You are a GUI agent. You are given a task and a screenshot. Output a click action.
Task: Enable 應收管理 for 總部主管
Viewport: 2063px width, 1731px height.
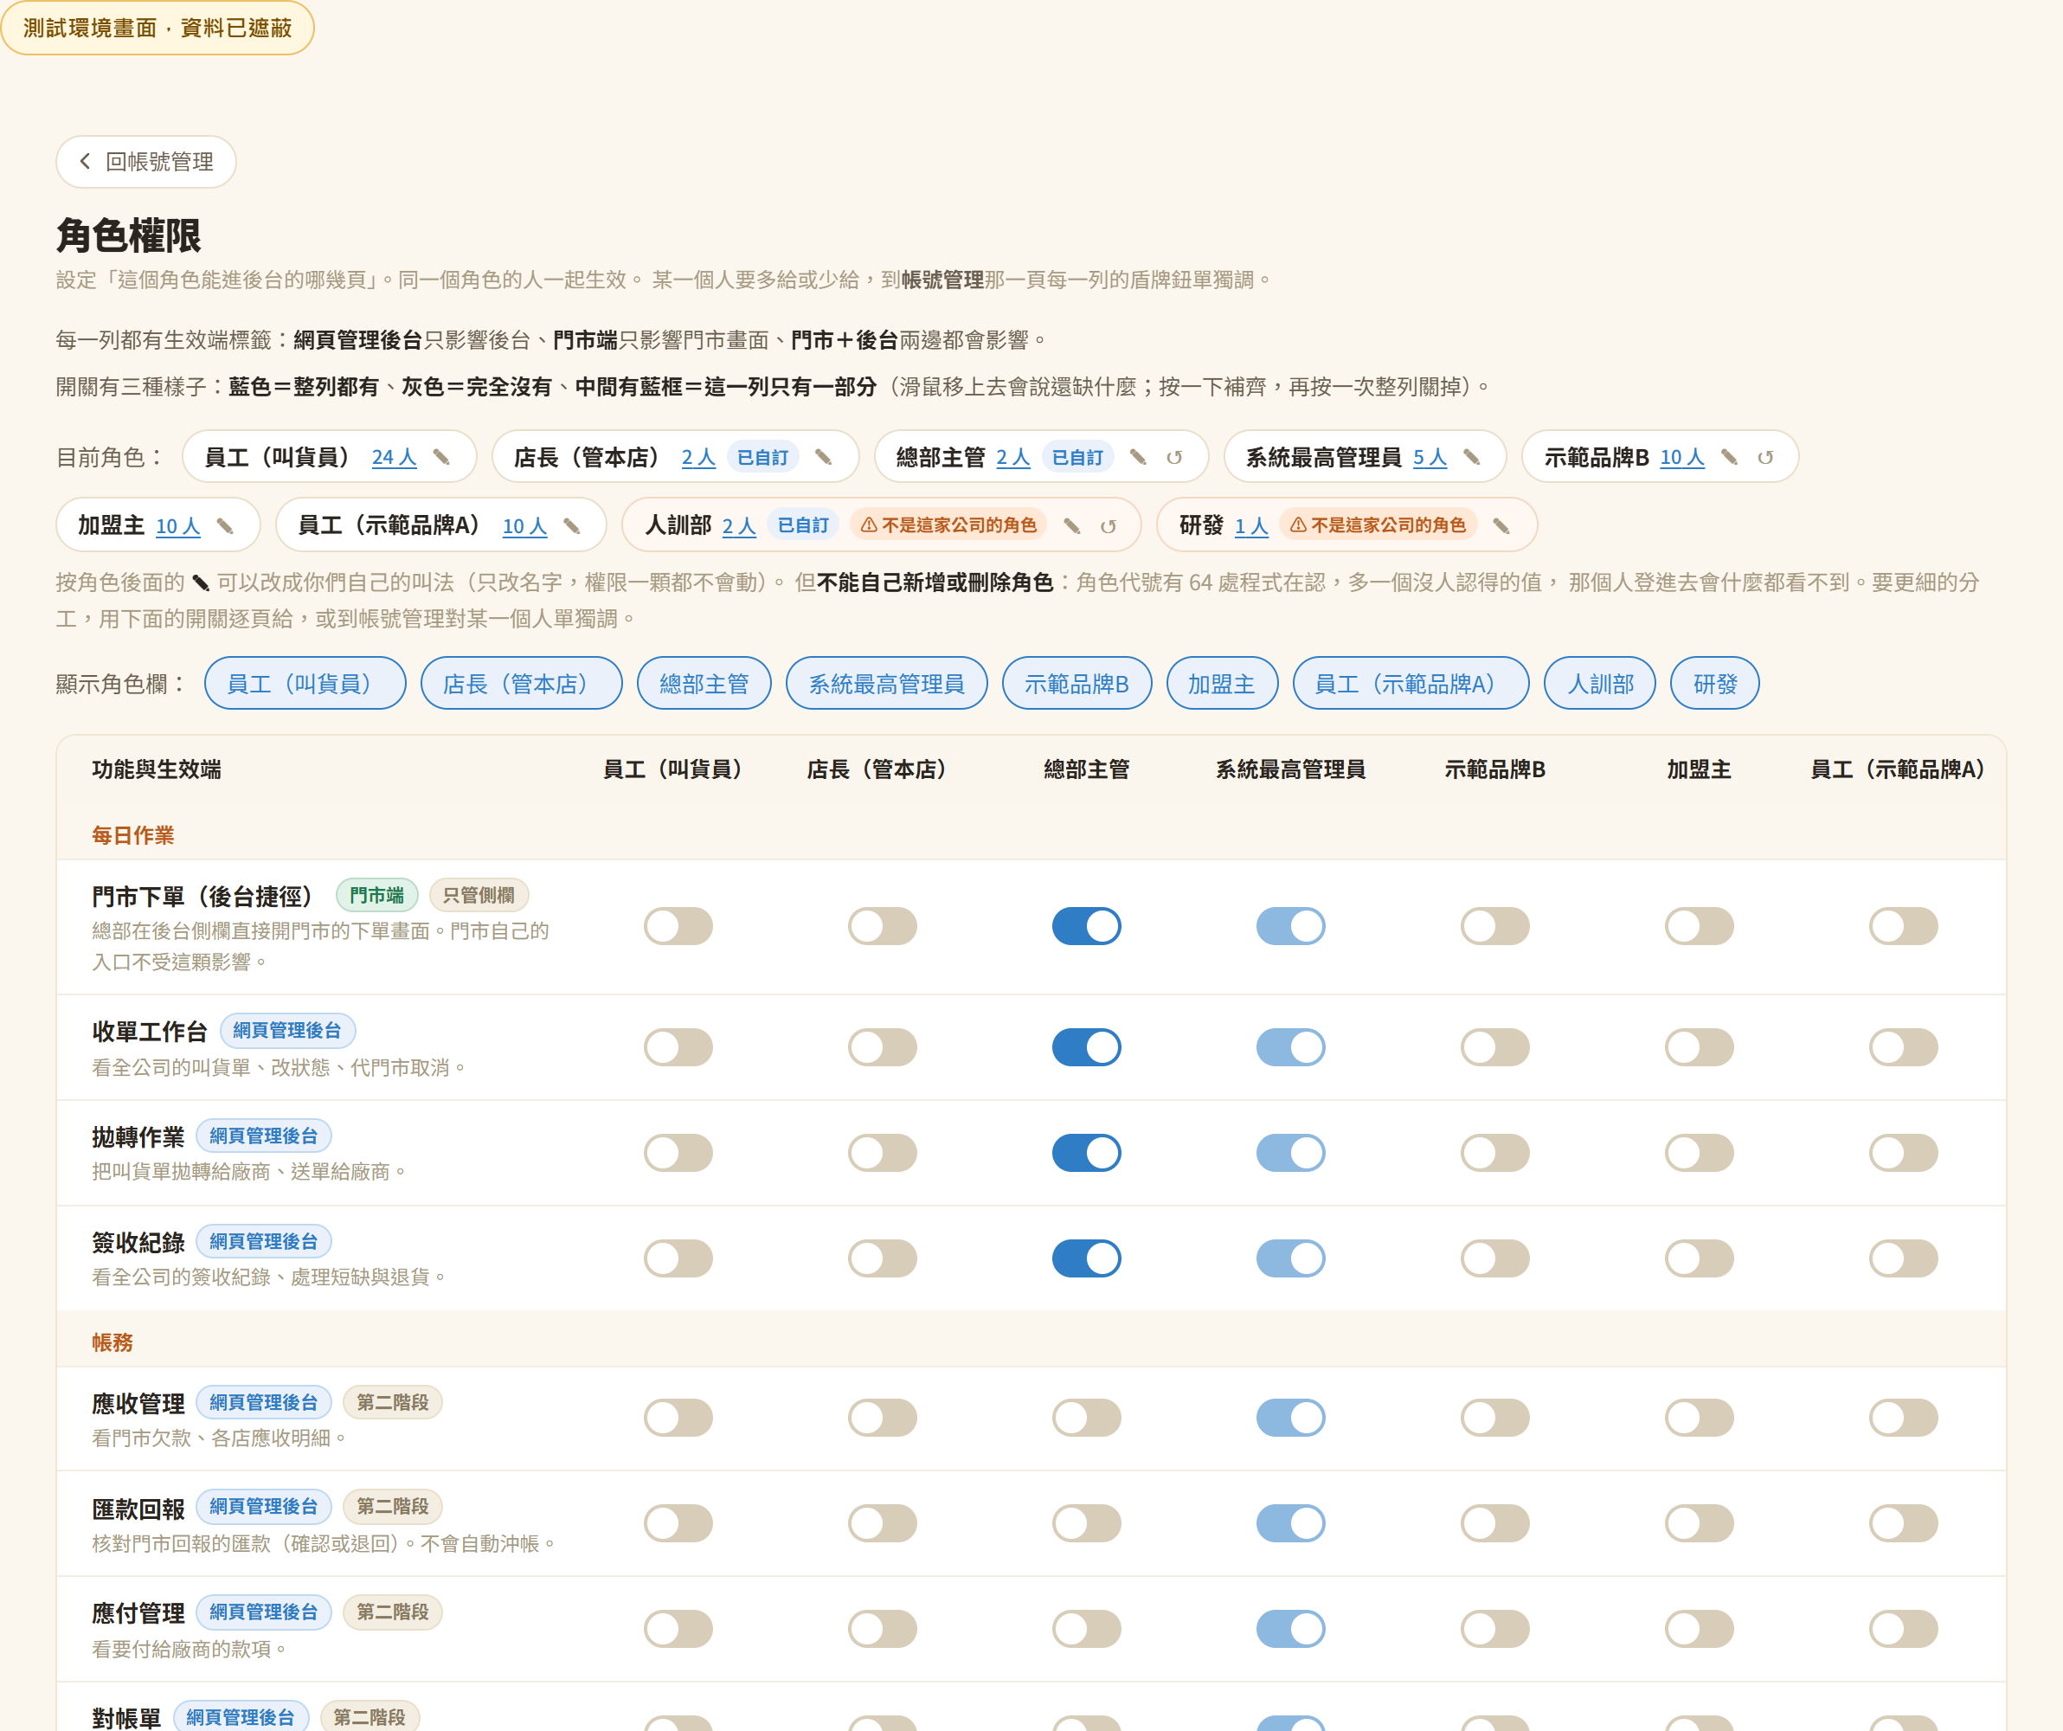click(1087, 1418)
